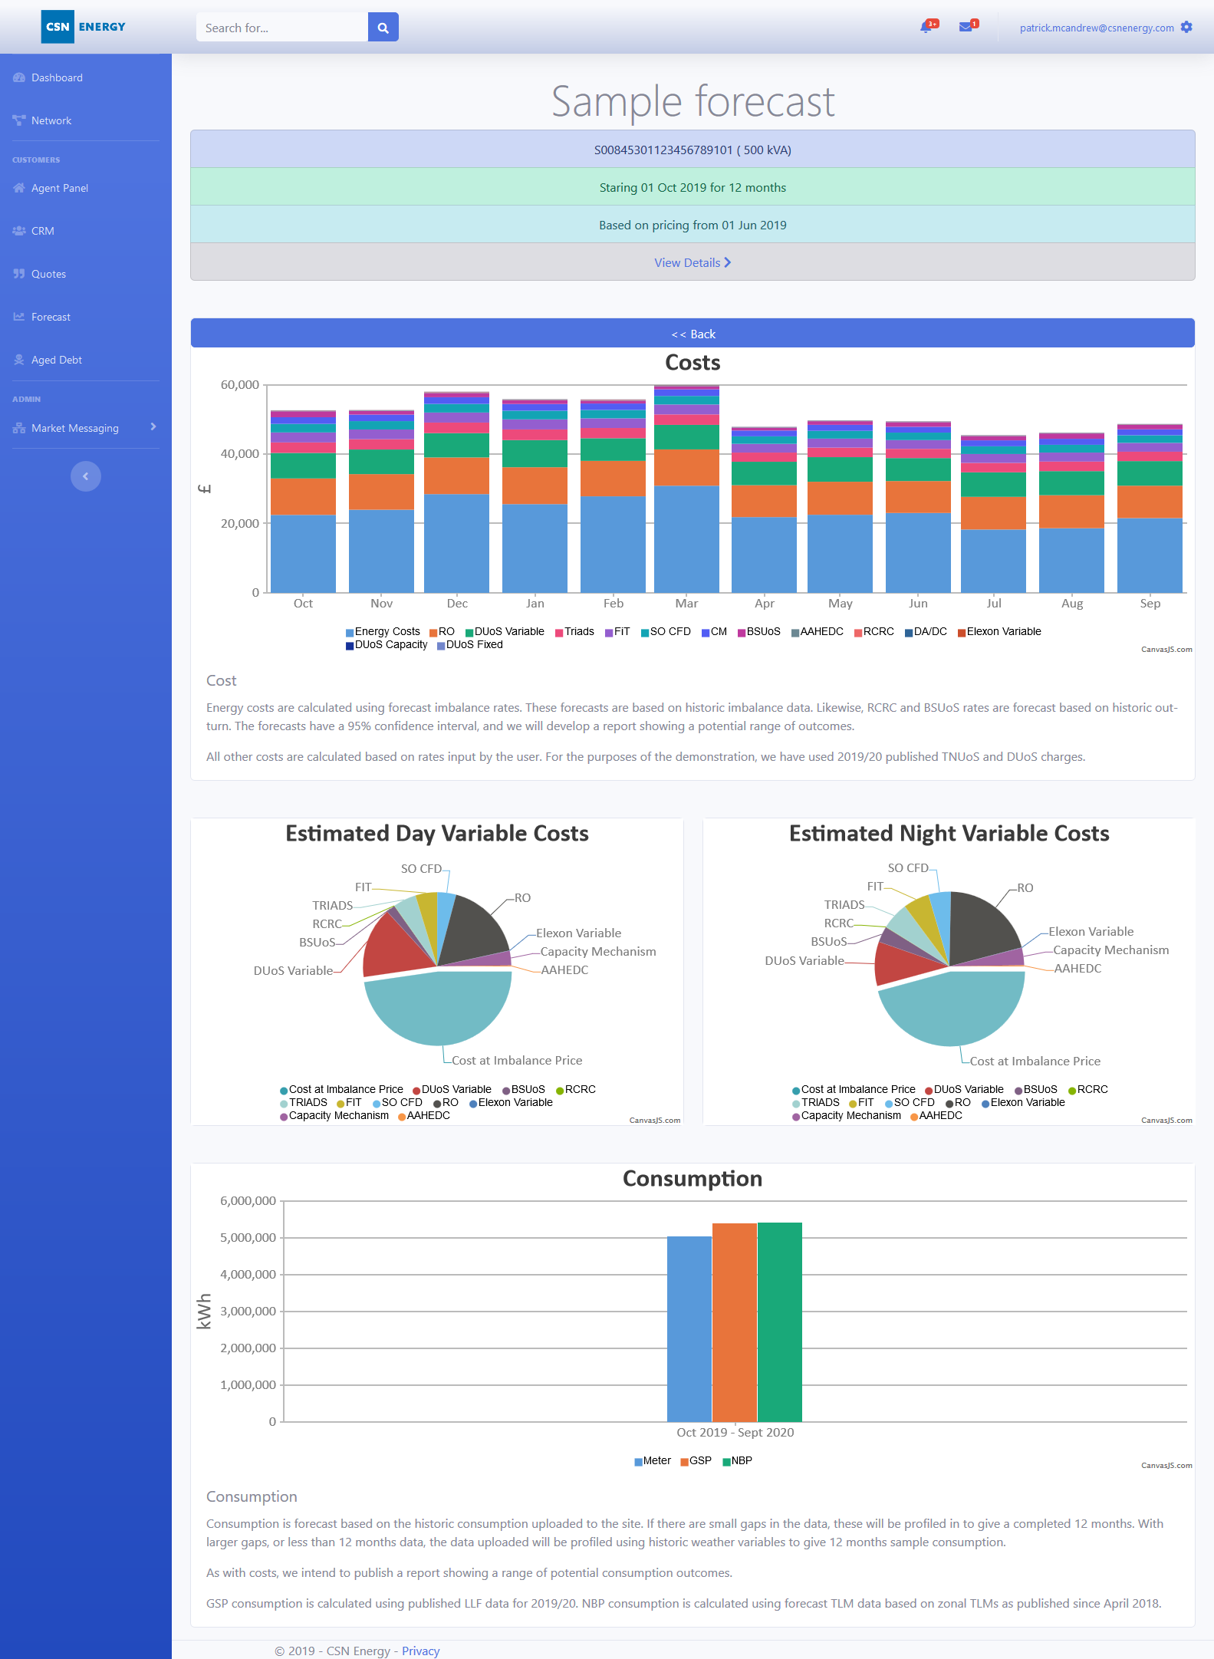The width and height of the screenshot is (1214, 1659).
Task: Open the messages envelope icon
Action: (966, 28)
